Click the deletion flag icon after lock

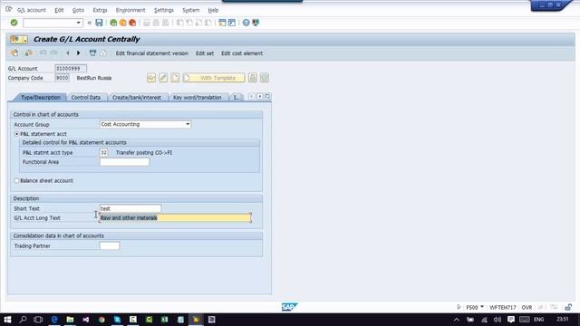[265, 78]
